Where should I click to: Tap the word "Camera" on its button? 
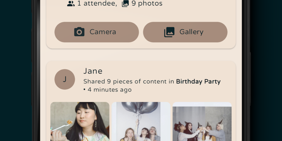click(x=103, y=32)
